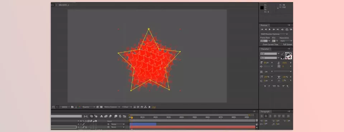Viewport: 344px width, 132px height.
Task: Click the timeline search field
Action: 66,116
